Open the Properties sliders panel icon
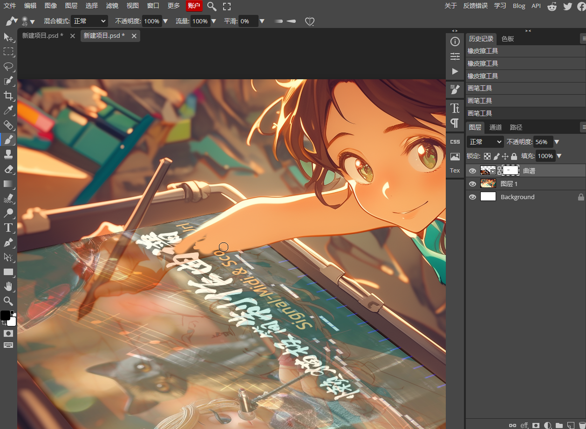The height and width of the screenshot is (429, 586). (455, 56)
